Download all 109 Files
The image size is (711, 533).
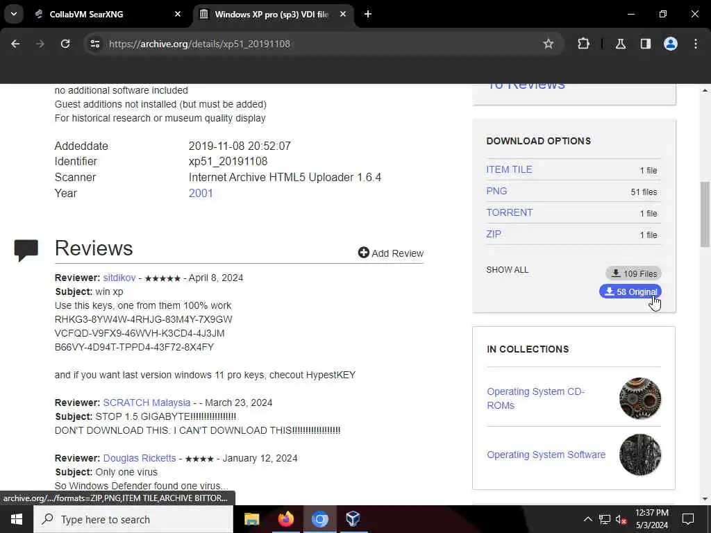[633, 273]
